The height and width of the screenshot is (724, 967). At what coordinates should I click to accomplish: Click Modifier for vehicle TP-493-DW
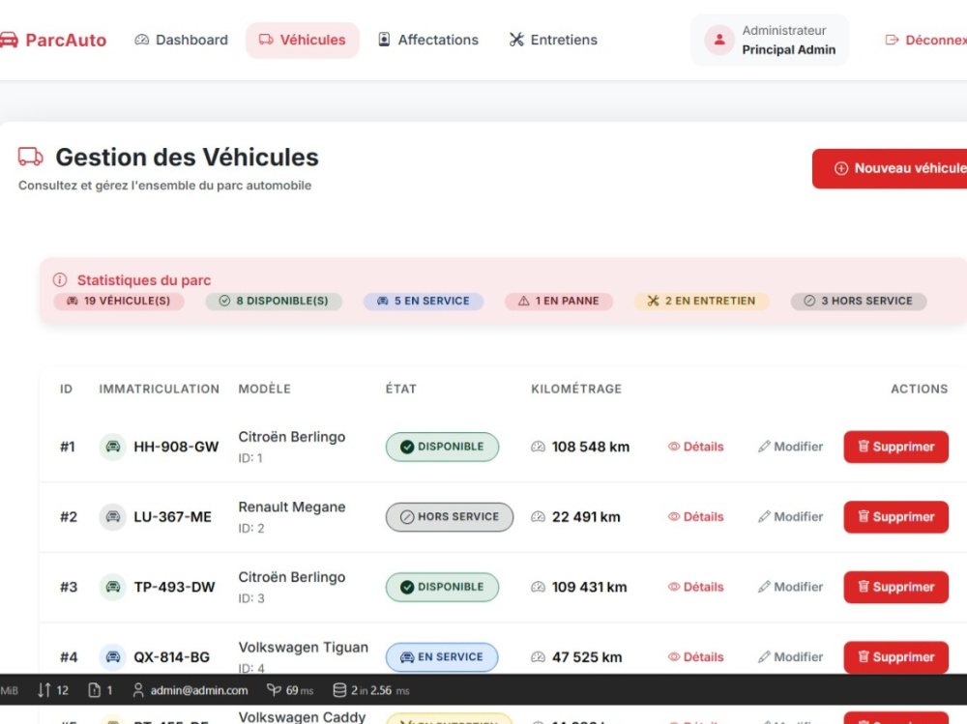791,587
